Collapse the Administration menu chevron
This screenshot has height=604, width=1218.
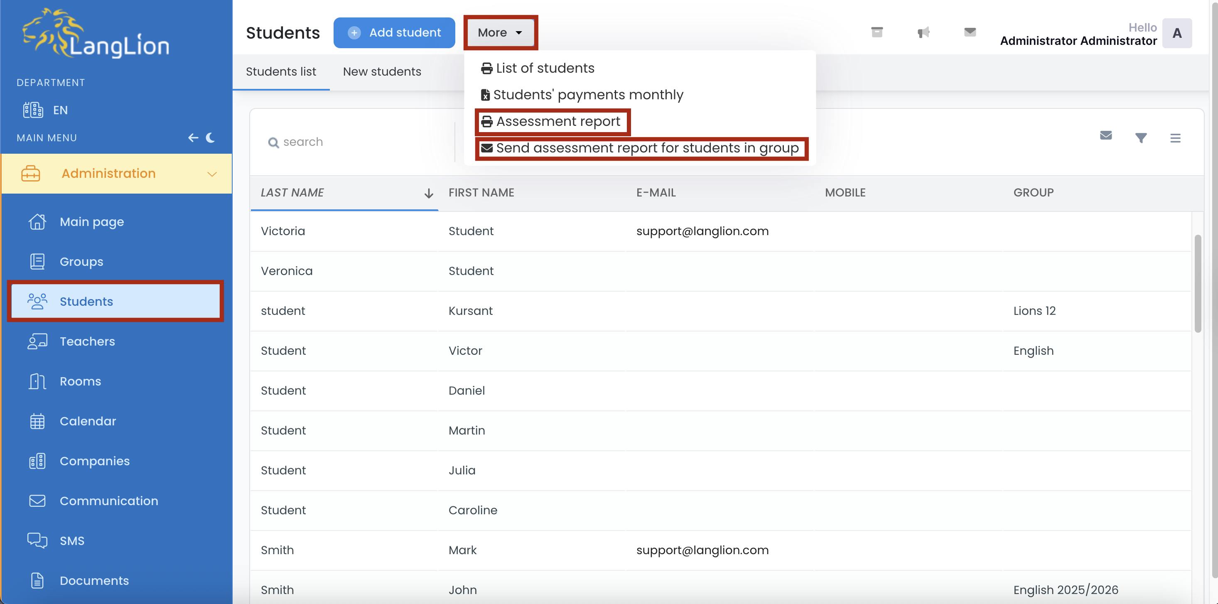tap(212, 174)
